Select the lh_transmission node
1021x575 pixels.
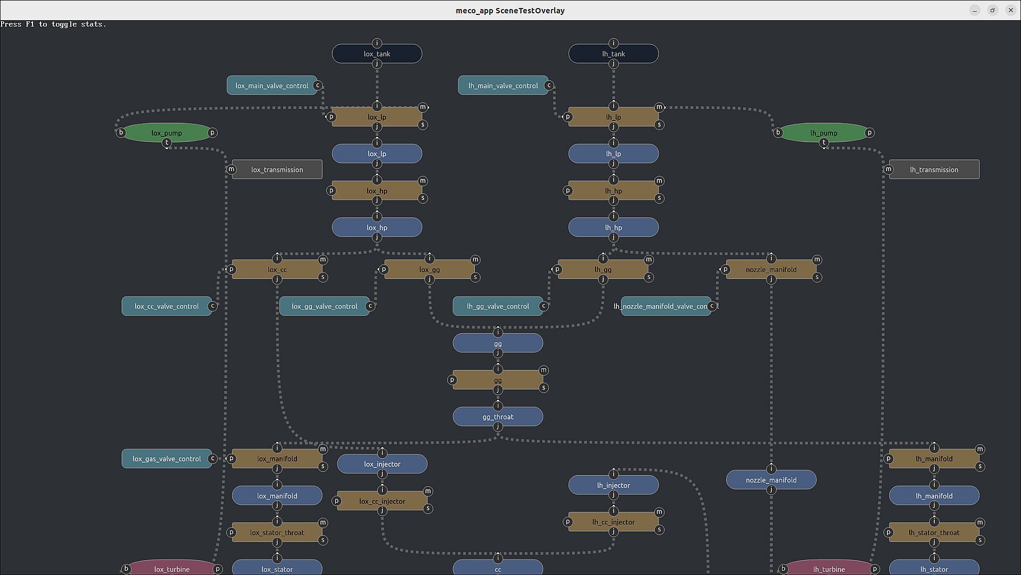coord(934,170)
